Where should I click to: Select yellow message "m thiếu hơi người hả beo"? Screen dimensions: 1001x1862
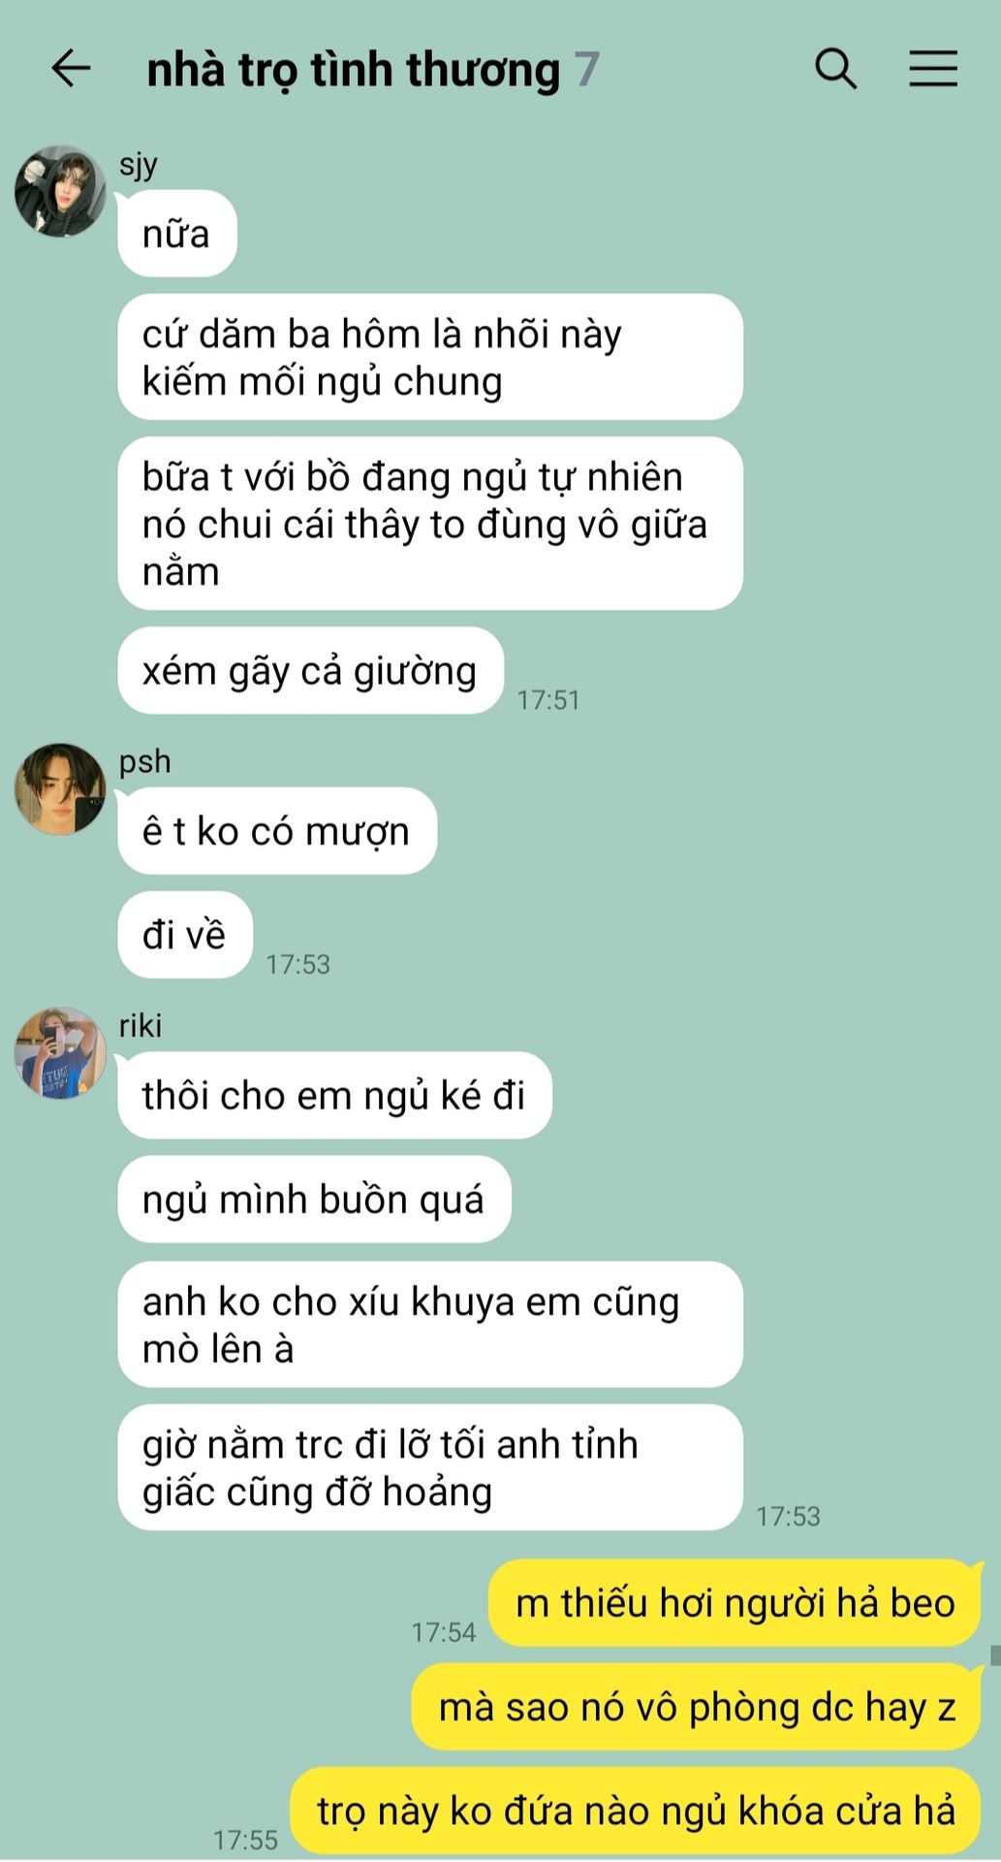click(x=735, y=1603)
